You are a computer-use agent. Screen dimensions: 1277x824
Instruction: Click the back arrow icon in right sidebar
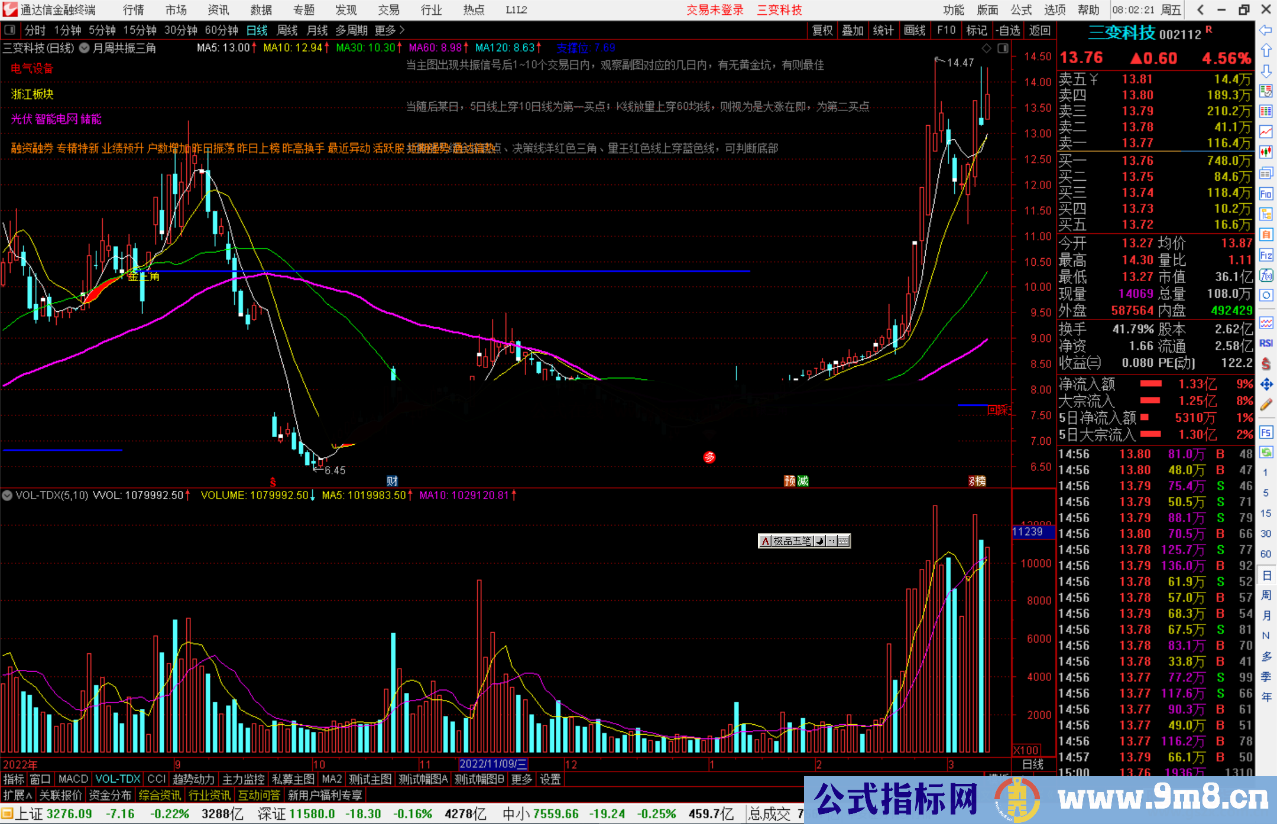click(1266, 30)
